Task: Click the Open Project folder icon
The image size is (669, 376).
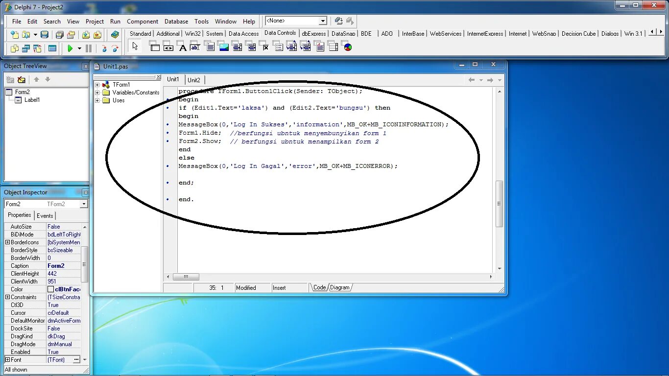Action: tap(71, 35)
